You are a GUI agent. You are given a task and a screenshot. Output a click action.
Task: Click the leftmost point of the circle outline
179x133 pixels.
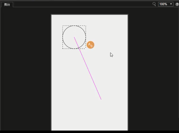63,37
